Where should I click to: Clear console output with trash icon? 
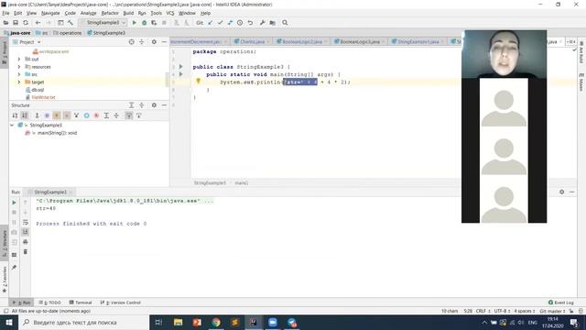coord(26,252)
